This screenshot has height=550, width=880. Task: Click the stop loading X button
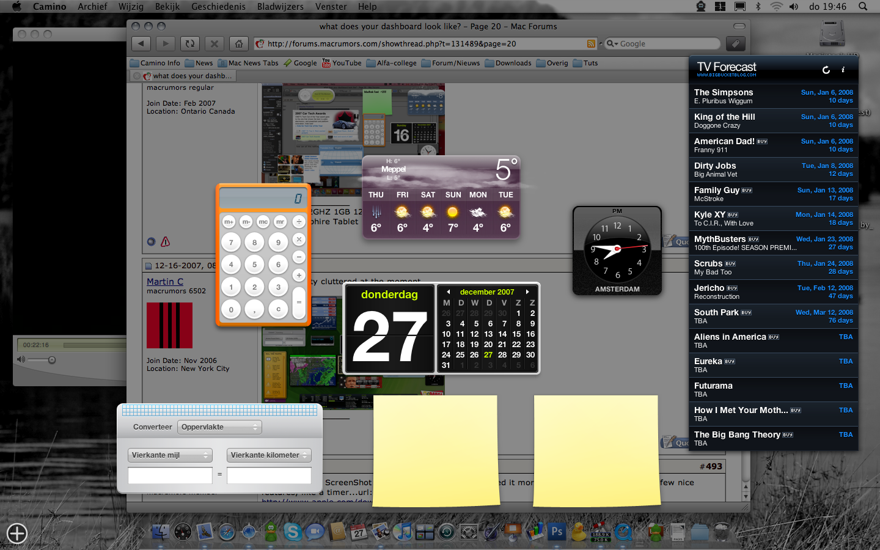point(215,43)
